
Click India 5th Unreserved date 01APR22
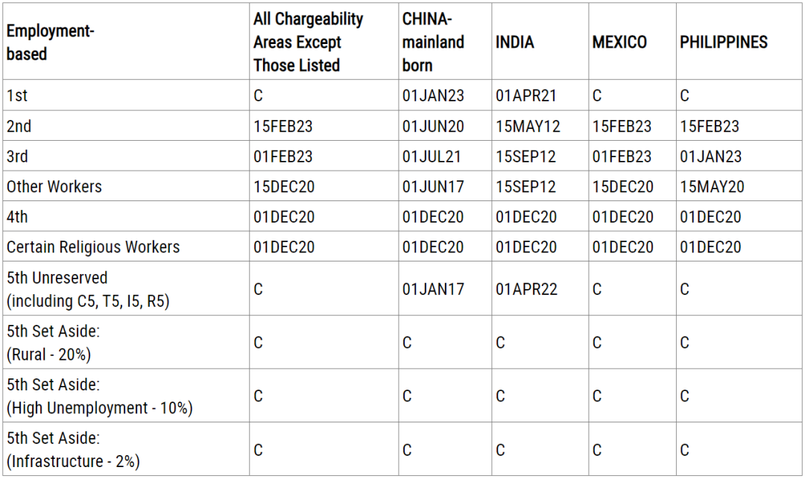tap(526, 289)
